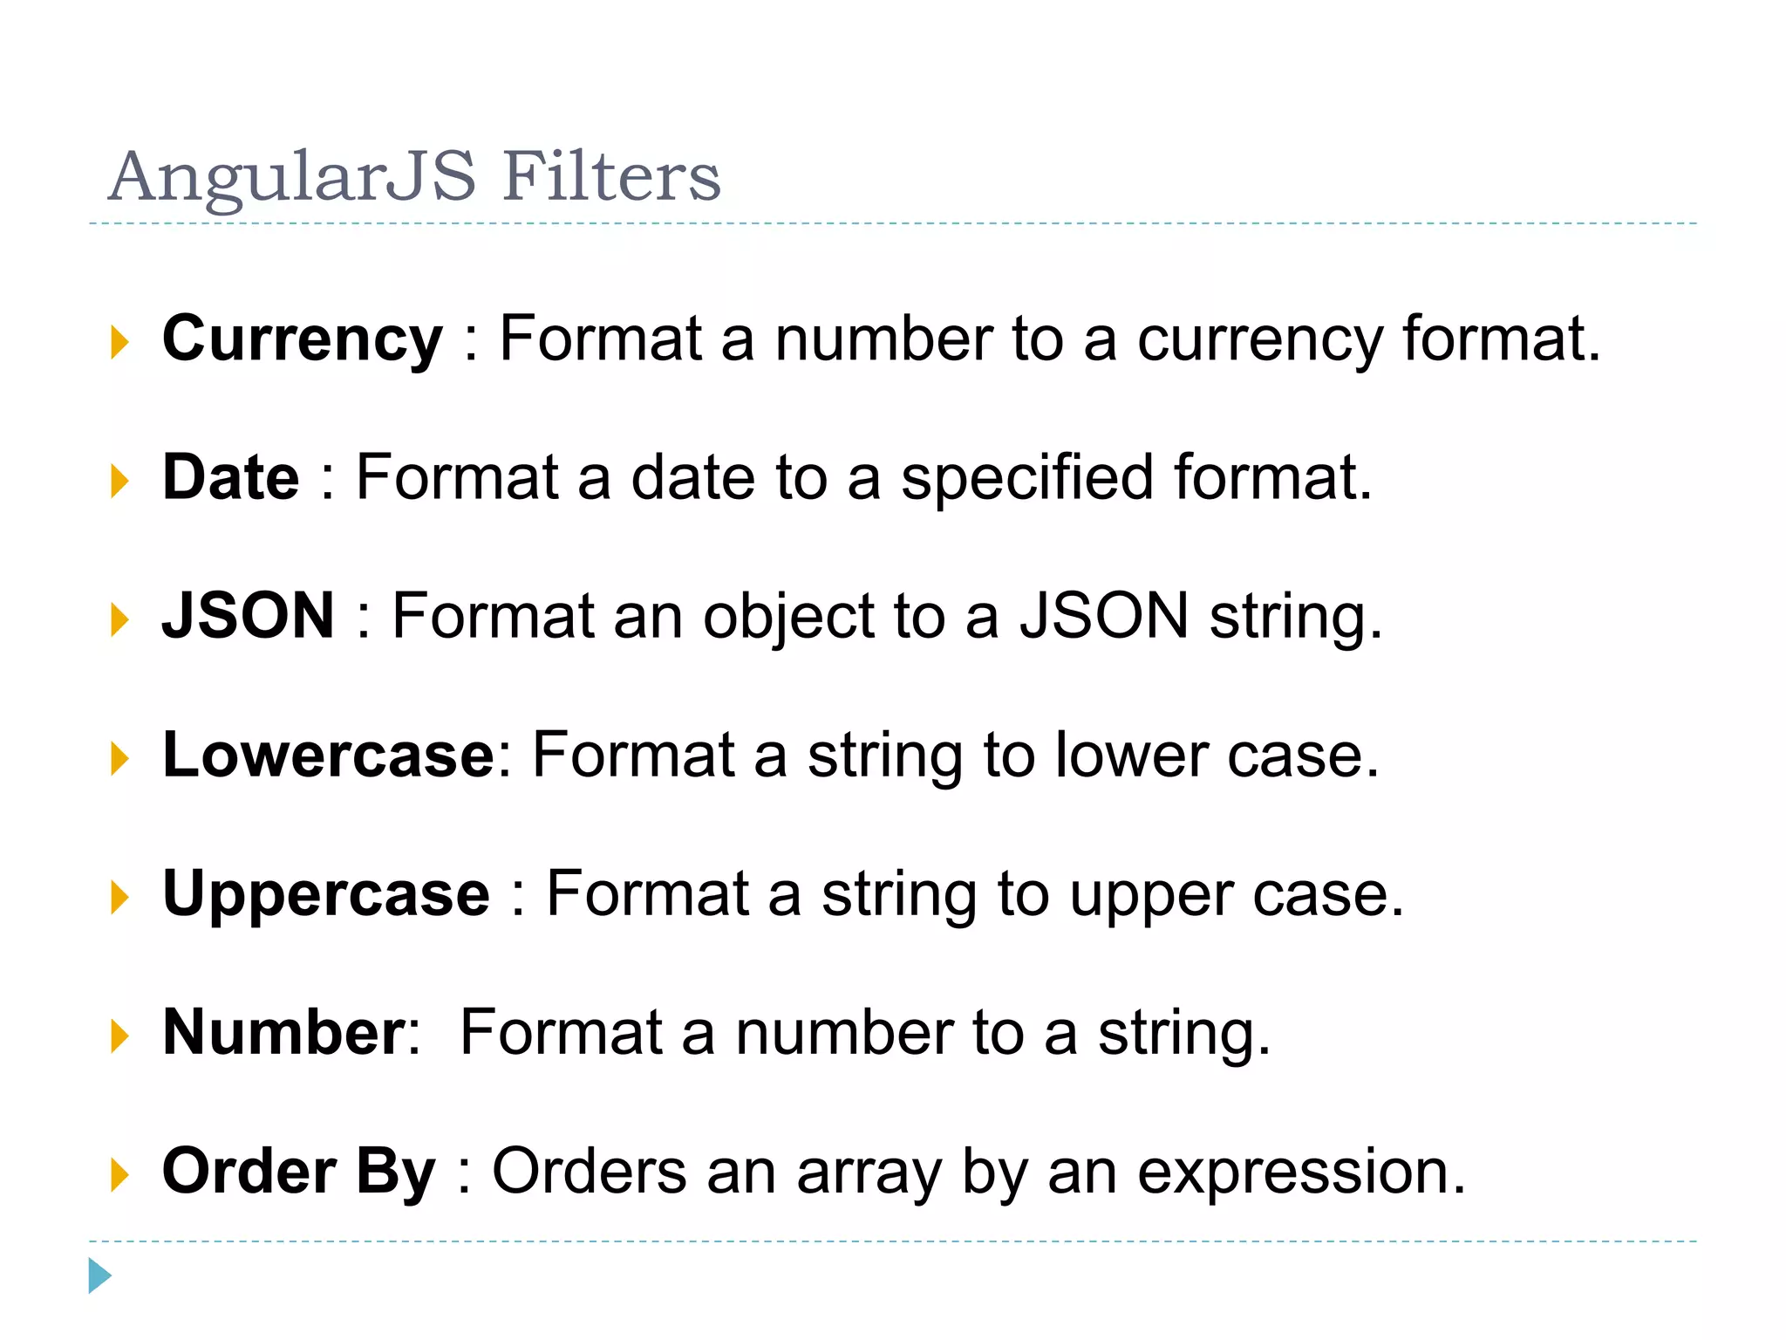Select the AngularJS Filters slide title
This screenshot has height=1340, width=1786.
414,177
